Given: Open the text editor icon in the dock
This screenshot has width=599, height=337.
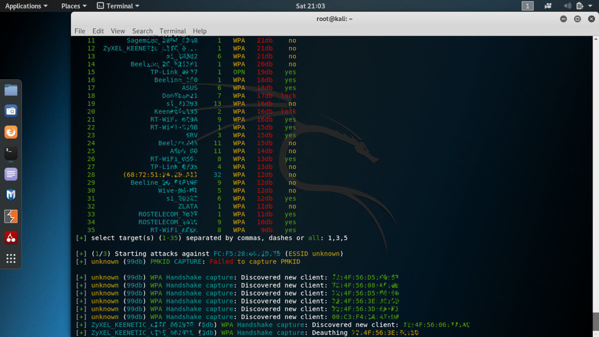Looking at the screenshot, I should coord(10,174).
